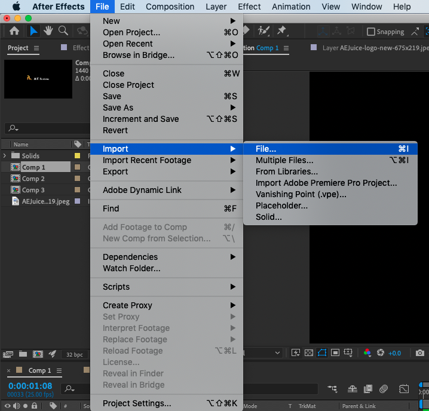The image size is (429, 411).
Task: Open the Project panel menu icon
Action: 36,48
